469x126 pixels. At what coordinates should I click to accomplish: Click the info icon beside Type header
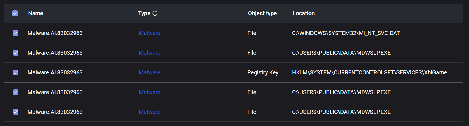[x=155, y=13]
